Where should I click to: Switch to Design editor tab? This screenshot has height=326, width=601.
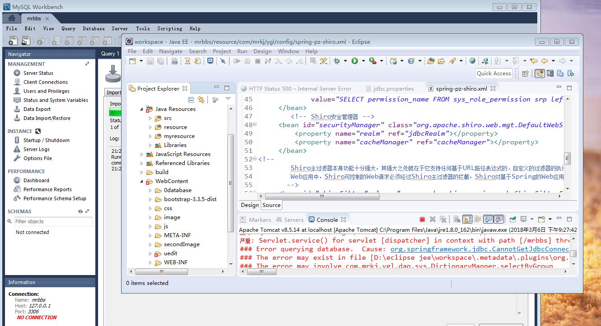[250, 205]
